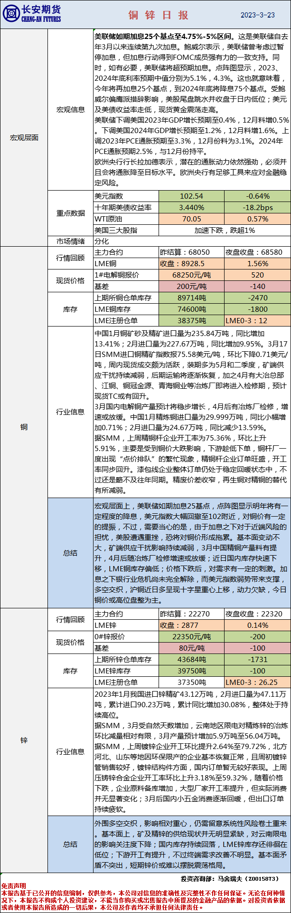Select the 宏观层面 section label

(x=24, y=138)
